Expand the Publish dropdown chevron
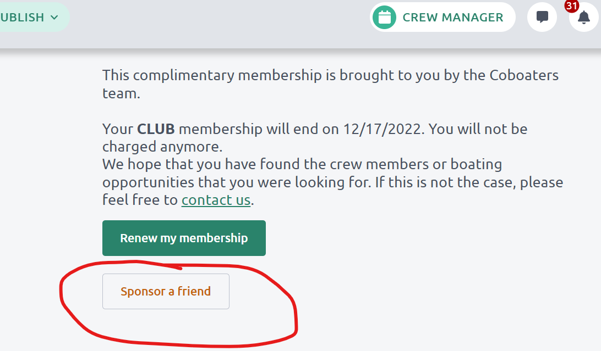The height and width of the screenshot is (351, 601). point(54,17)
